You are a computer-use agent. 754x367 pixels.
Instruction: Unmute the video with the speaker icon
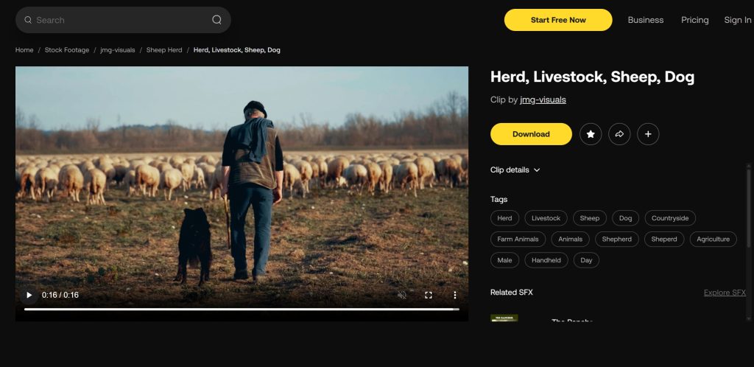pyautogui.click(x=402, y=295)
